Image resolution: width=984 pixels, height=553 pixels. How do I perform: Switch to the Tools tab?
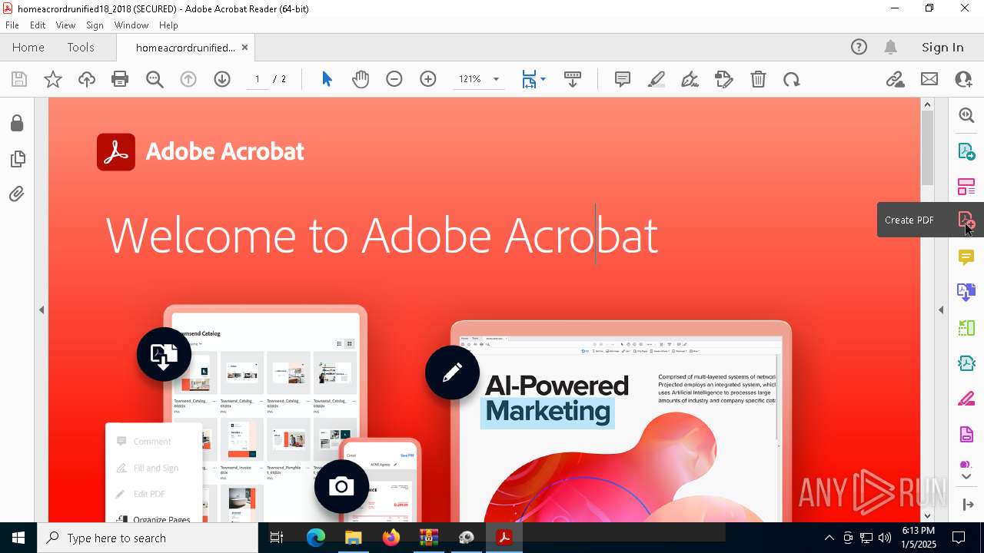tap(81, 47)
